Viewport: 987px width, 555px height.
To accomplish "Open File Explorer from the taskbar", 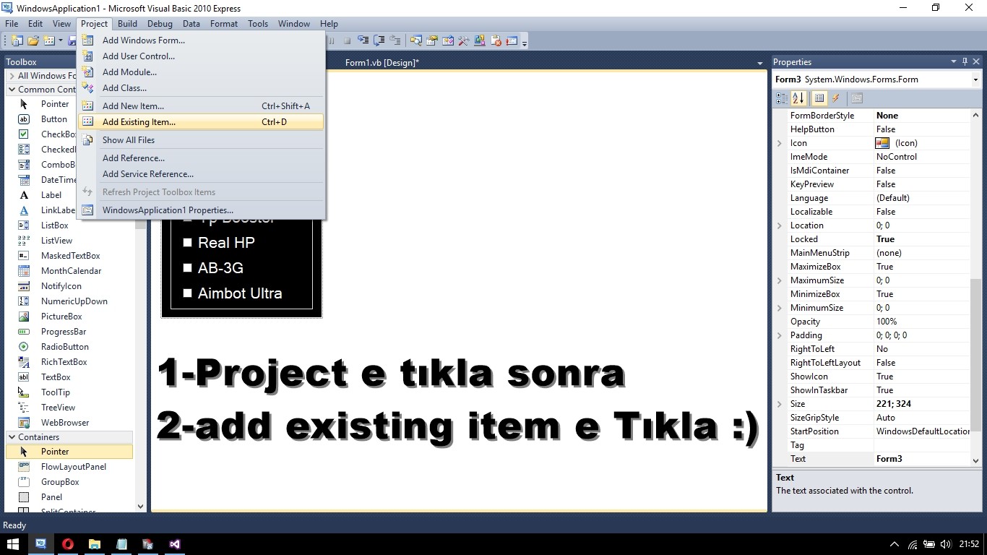I will pyautogui.click(x=95, y=544).
